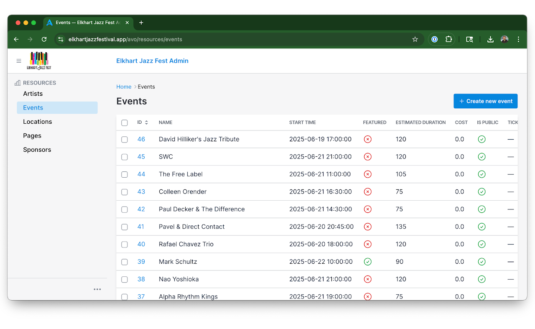Click the Resources bar-chart icon in sidebar
The height and width of the screenshot is (329, 535).
coord(17,82)
